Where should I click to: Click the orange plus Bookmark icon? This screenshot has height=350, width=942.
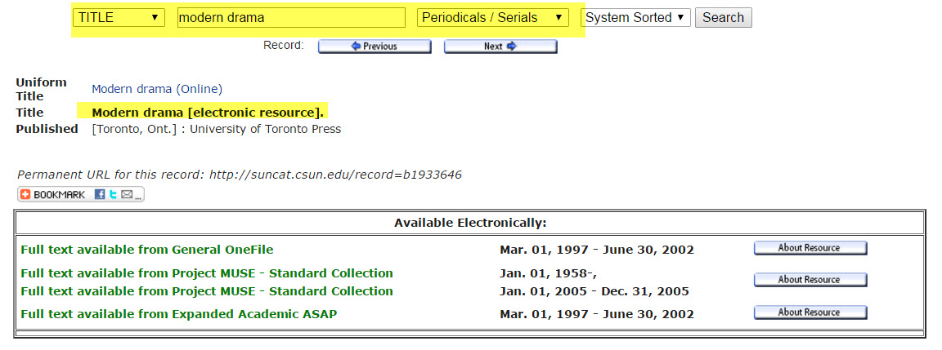(25, 195)
